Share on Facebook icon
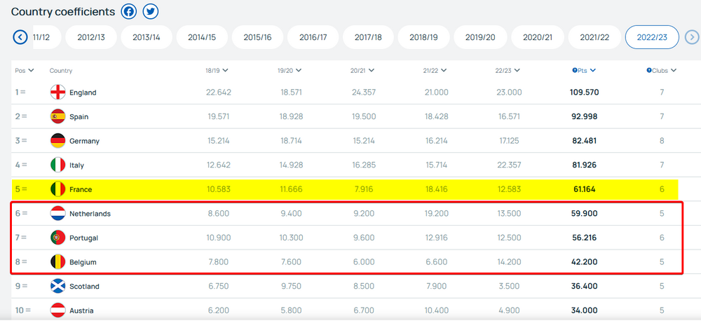 tap(128, 11)
